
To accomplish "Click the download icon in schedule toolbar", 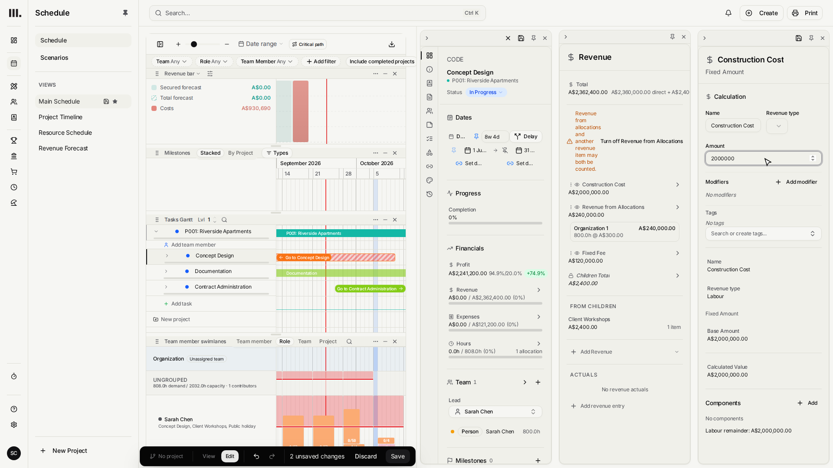I will (x=392, y=44).
